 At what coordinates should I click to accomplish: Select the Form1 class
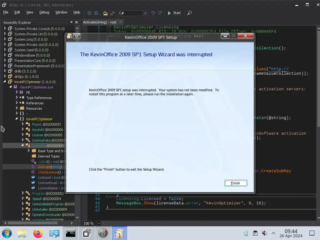(x=47, y=124)
